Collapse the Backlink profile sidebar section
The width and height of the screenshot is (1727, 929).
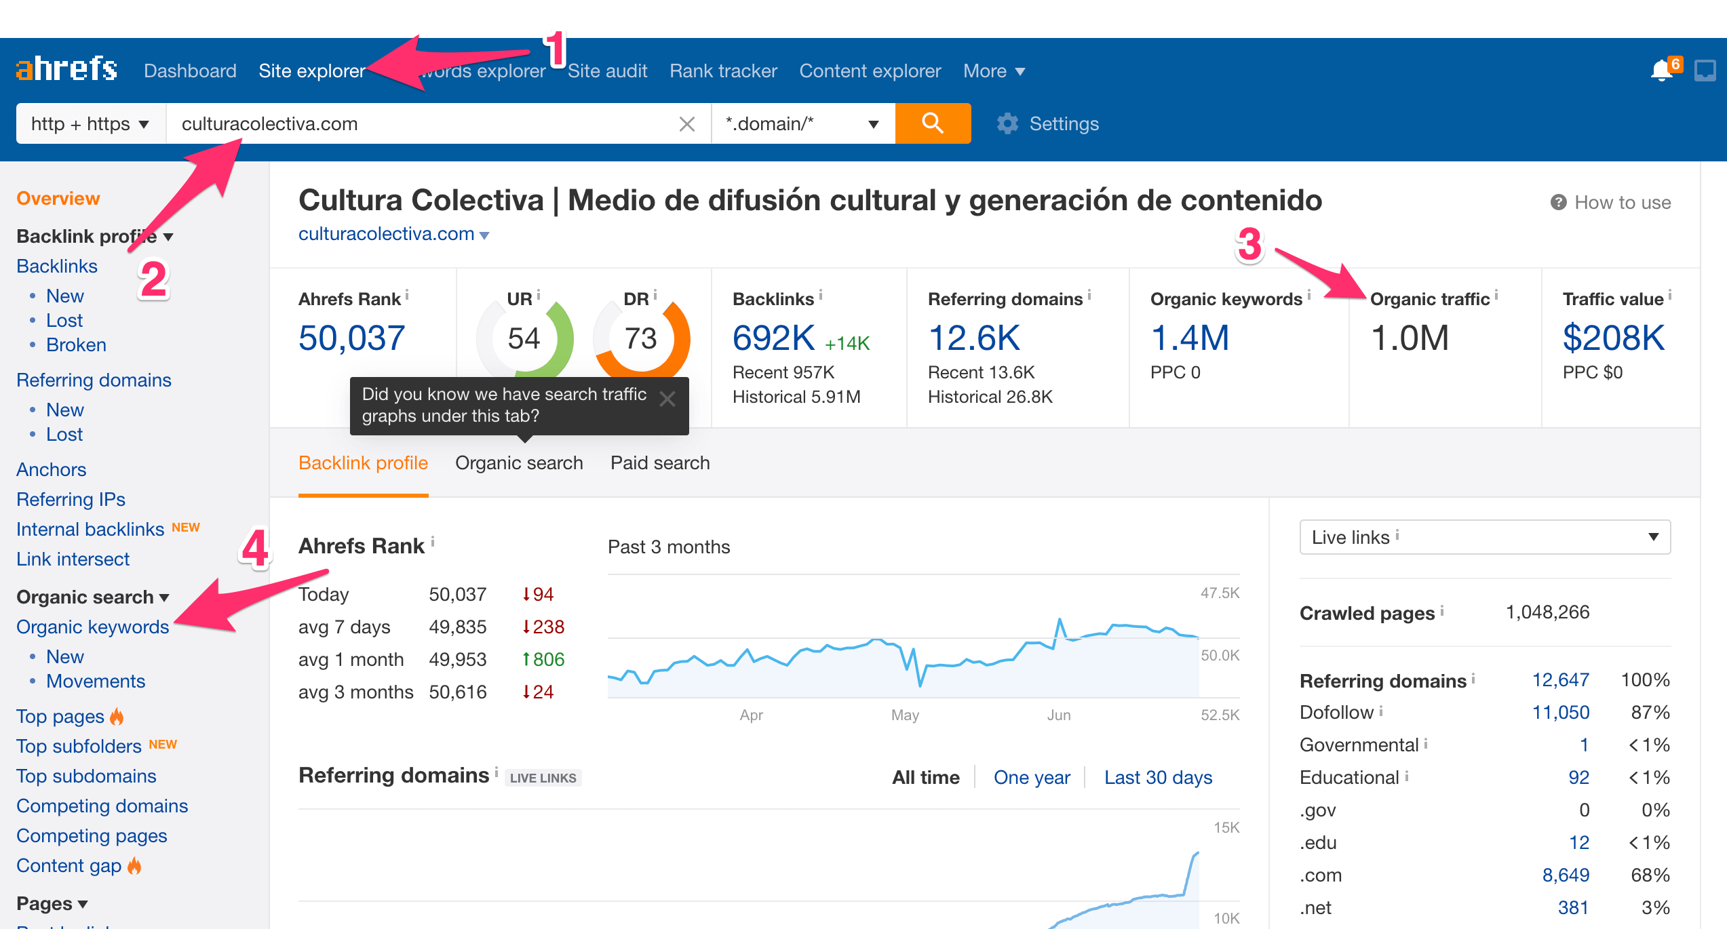(95, 236)
